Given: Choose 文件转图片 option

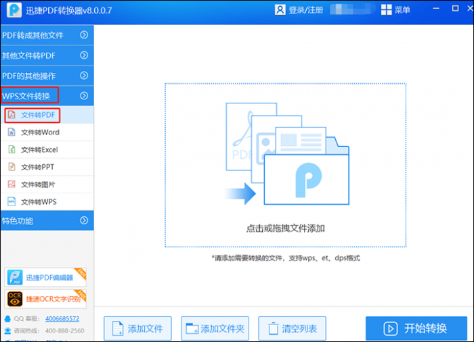Looking at the screenshot, I should (47, 184).
